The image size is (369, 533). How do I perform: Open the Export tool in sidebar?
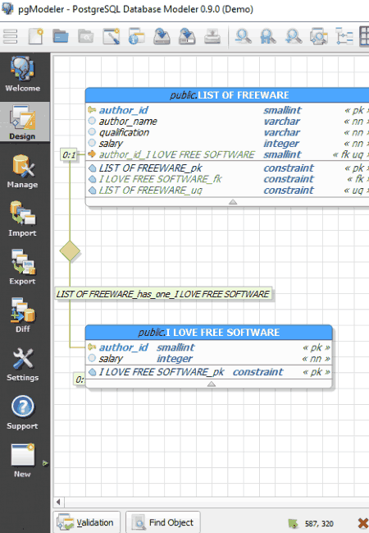tap(22, 268)
